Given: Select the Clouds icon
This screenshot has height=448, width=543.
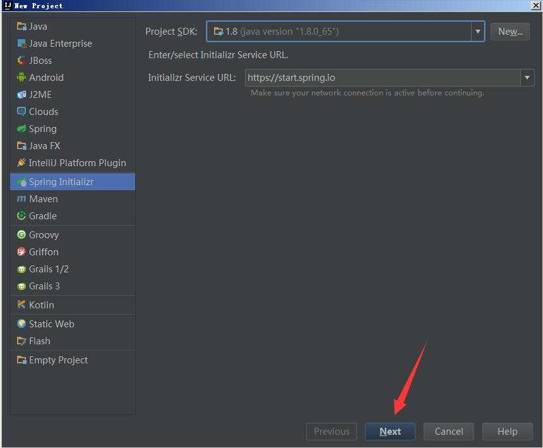Looking at the screenshot, I should pos(21,112).
